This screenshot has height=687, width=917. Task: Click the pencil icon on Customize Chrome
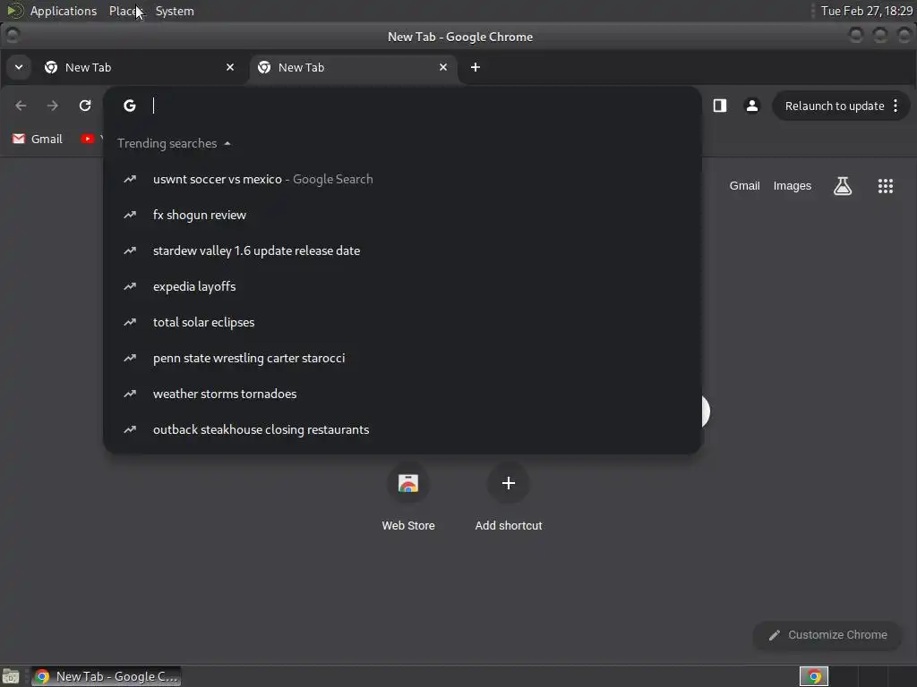(775, 635)
